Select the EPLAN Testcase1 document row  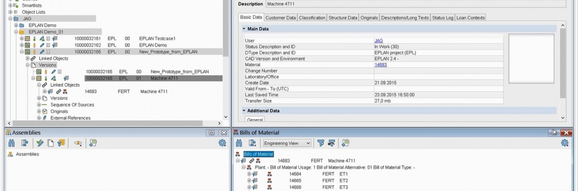pos(125,39)
